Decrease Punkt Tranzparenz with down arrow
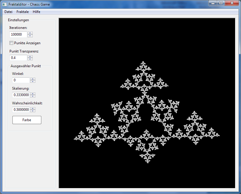This screenshot has height=194, width=241. pyautogui.click(x=30, y=59)
